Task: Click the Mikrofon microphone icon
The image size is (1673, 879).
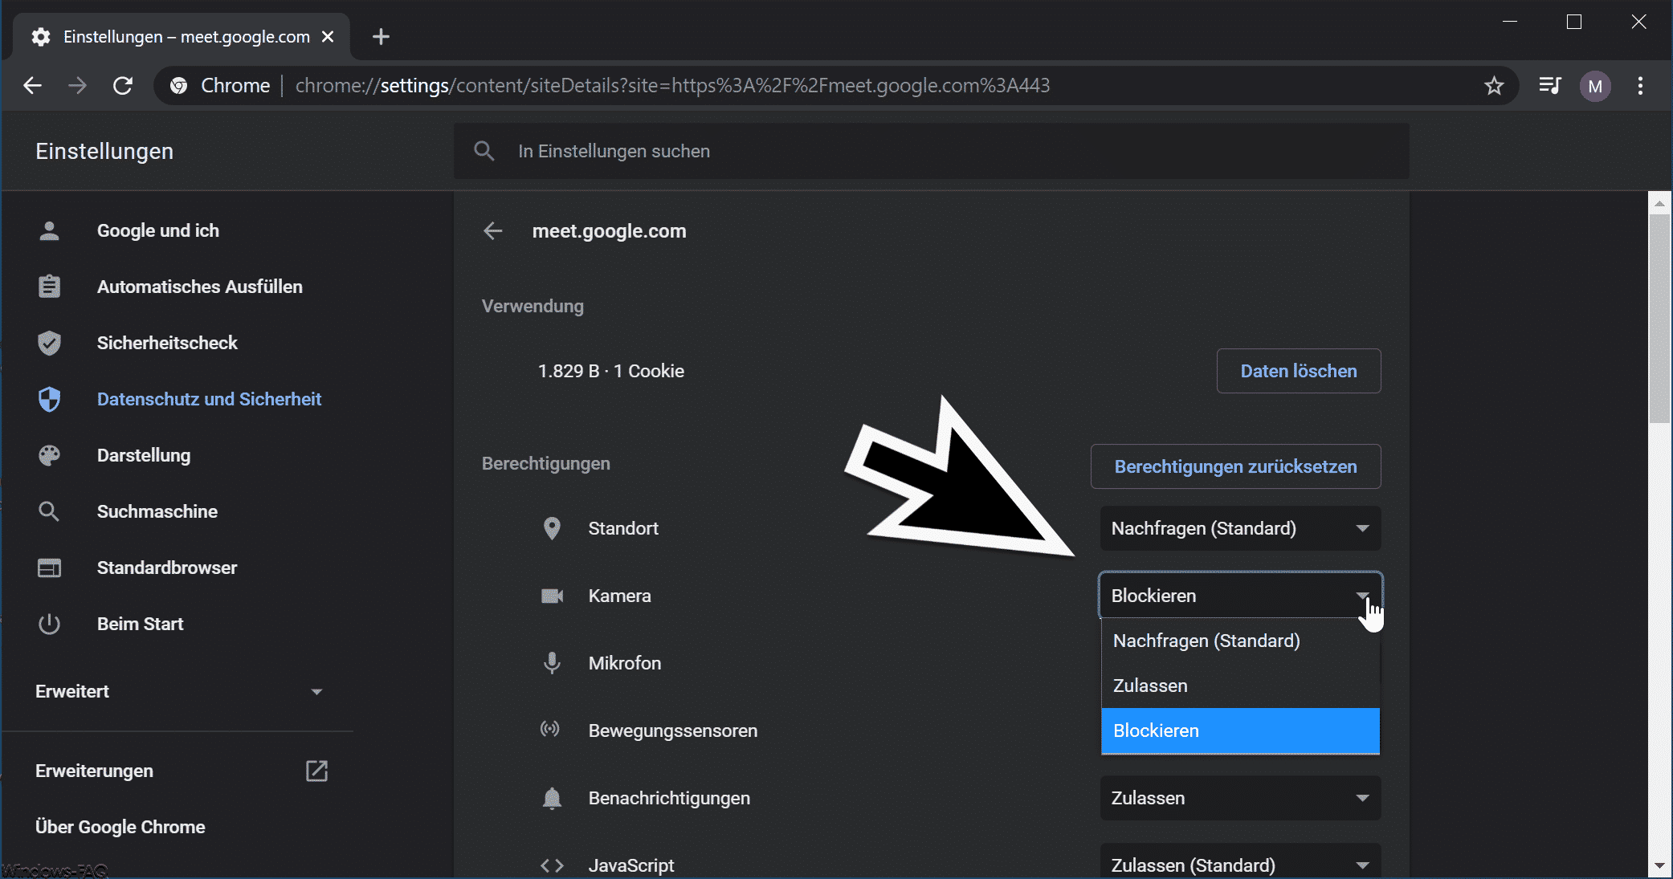Action: click(552, 663)
